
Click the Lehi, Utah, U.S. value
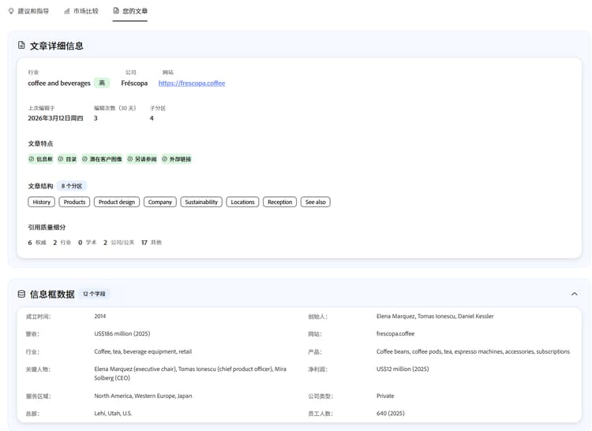[113, 414]
